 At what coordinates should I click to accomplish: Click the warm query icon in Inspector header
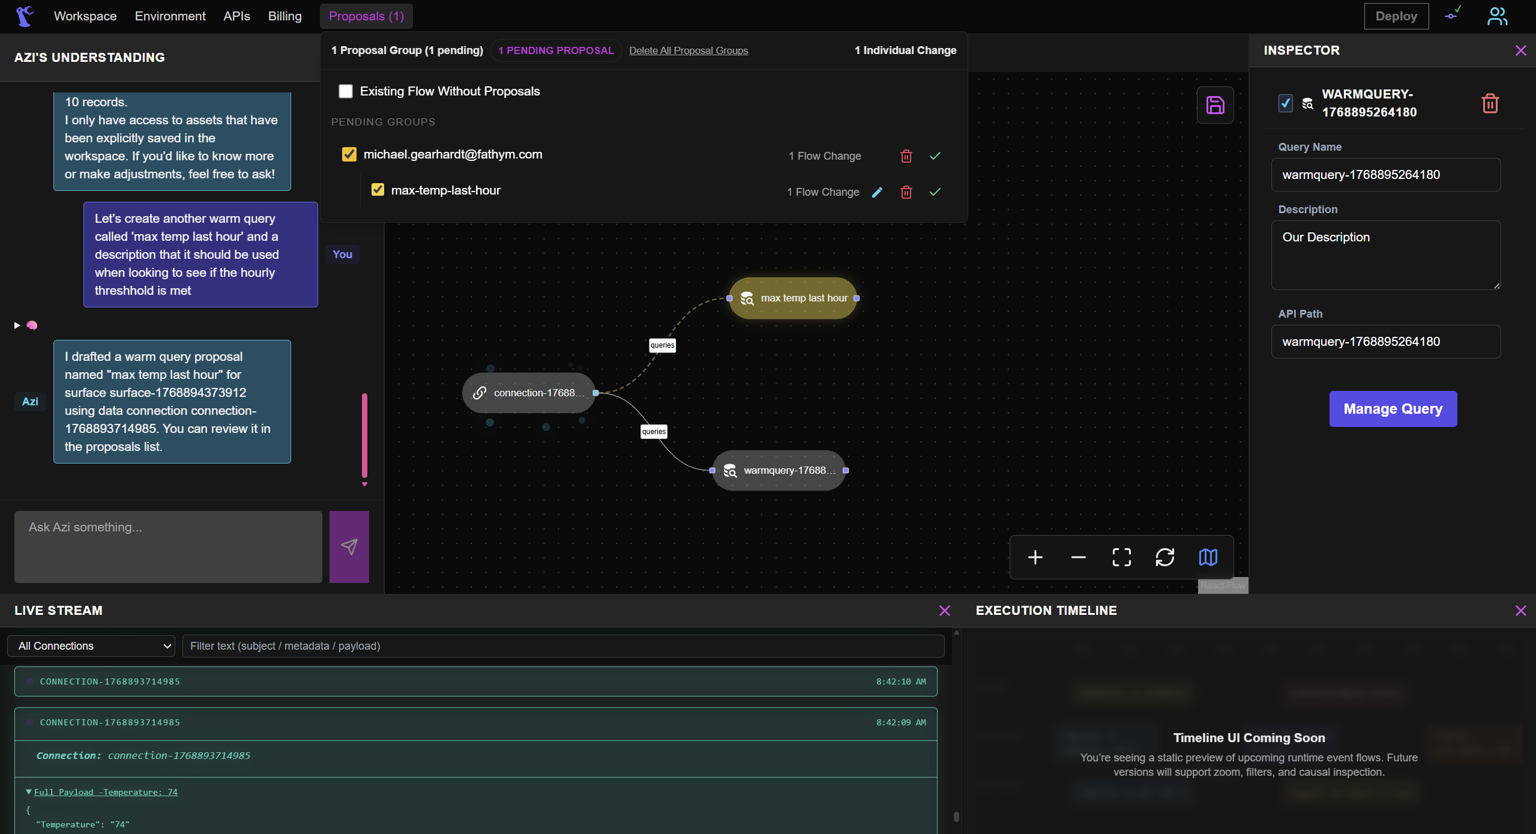pos(1308,104)
